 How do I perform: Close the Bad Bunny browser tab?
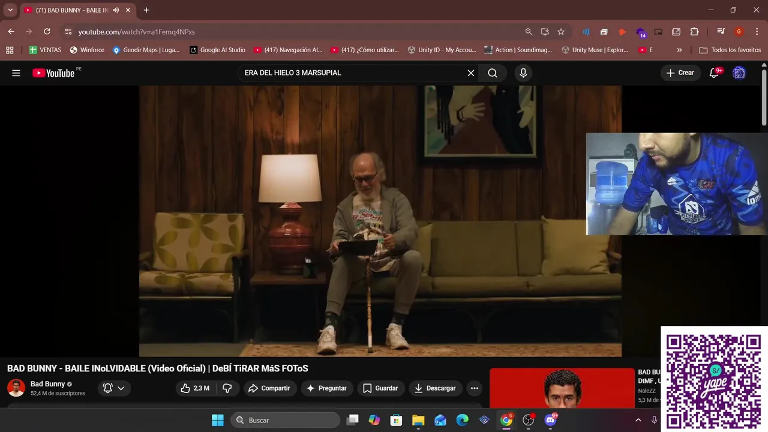coord(128,10)
